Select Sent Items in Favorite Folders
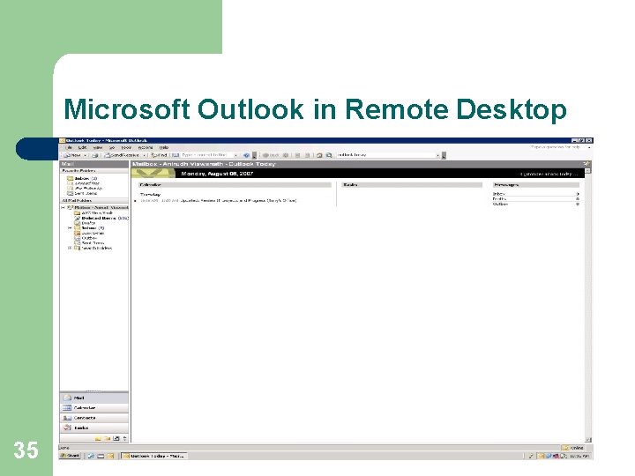 click(x=82, y=193)
